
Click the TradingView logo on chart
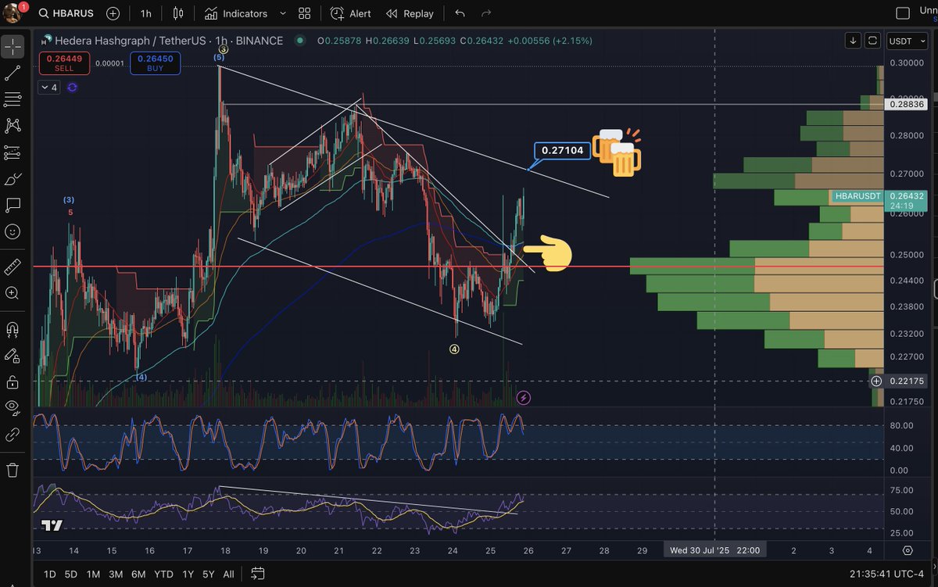[52, 525]
